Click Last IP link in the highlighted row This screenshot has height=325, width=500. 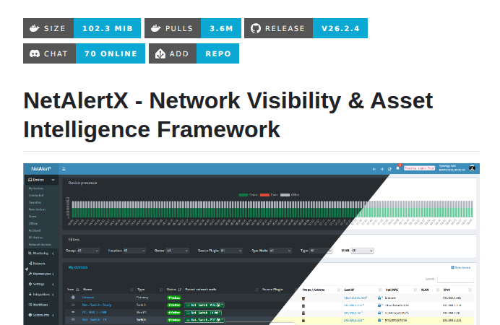pyautogui.click(x=354, y=320)
